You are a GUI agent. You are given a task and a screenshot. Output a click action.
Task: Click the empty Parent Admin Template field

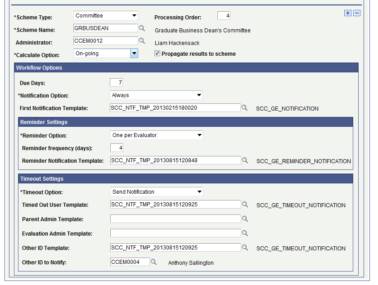tap(175, 219)
